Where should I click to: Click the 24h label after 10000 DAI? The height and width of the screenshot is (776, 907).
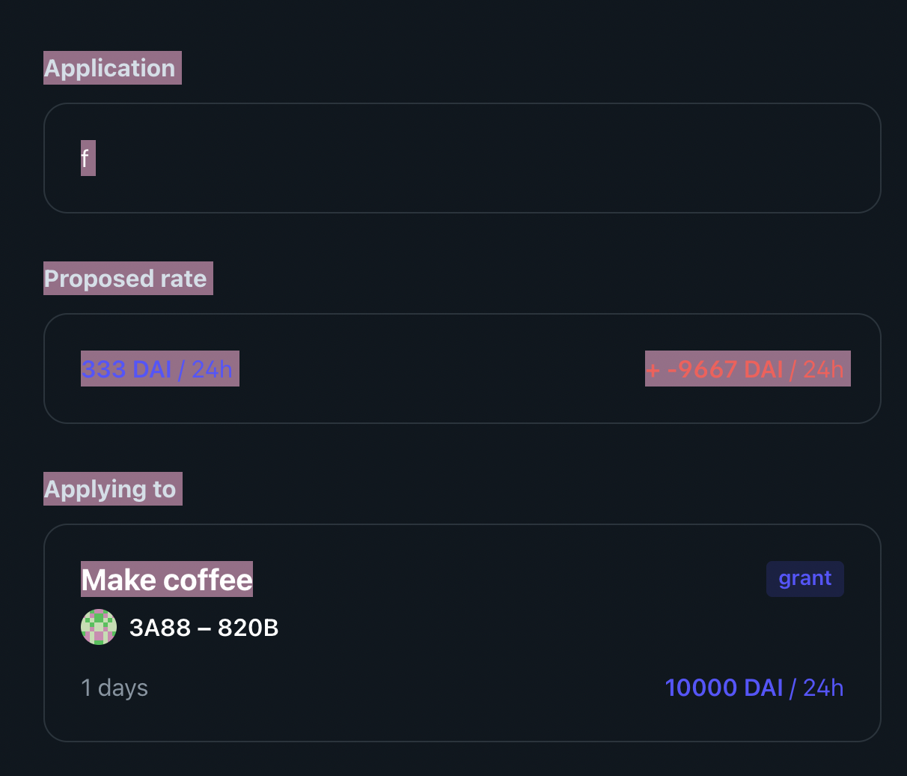tap(823, 687)
